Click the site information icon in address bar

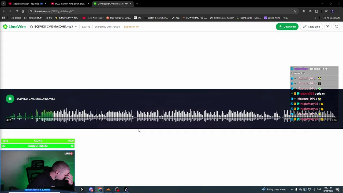[x=31, y=11]
